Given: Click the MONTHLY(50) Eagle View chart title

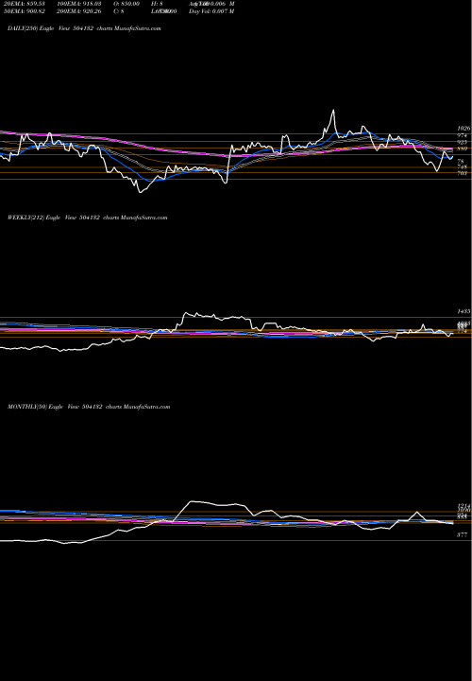Looking at the screenshot, I should pos(89,407).
